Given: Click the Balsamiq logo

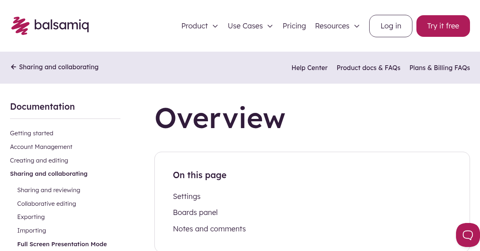Looking at the screenshot, I should click(50, 26).
